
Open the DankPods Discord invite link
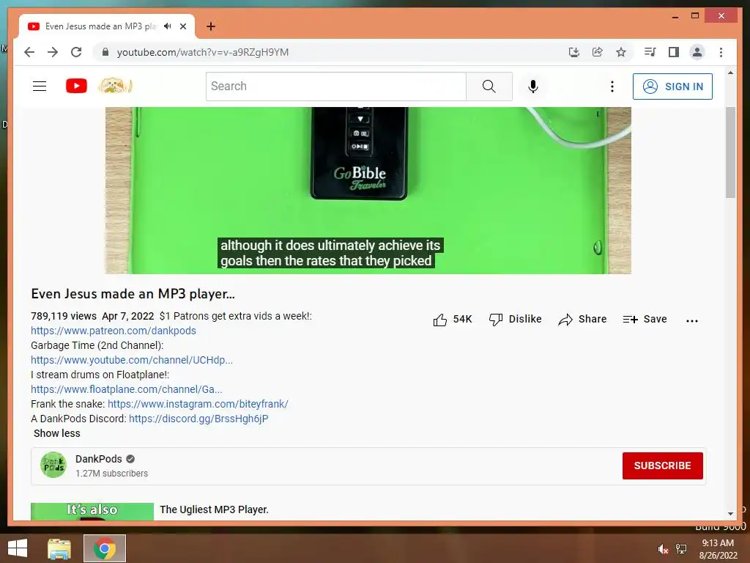pyautogui.click(x=198, y=419)
